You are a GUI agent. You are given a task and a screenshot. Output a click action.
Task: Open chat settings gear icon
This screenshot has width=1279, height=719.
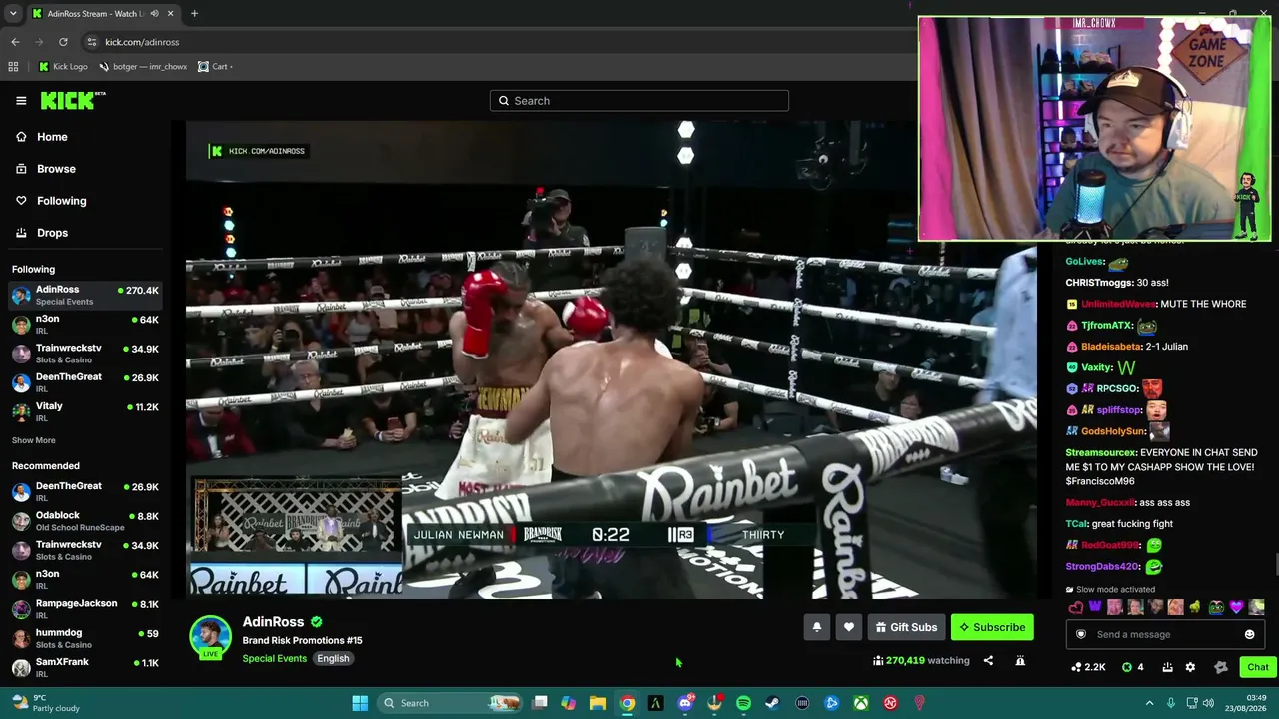[1190, 667]
